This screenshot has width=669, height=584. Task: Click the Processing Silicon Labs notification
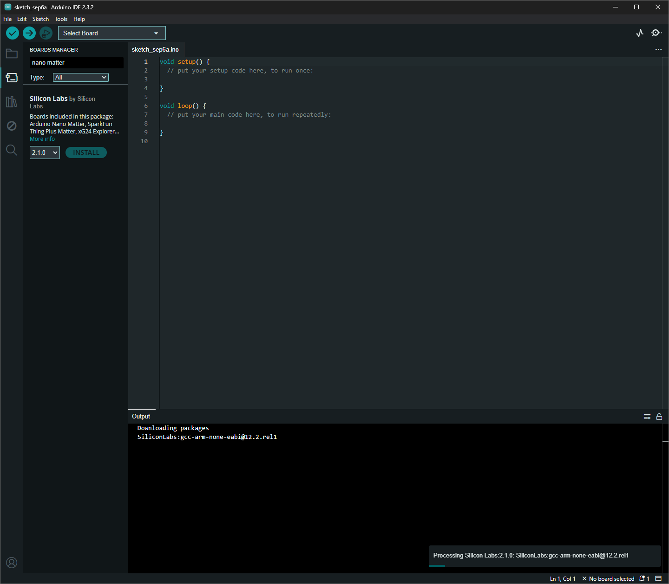coord(544,556)
